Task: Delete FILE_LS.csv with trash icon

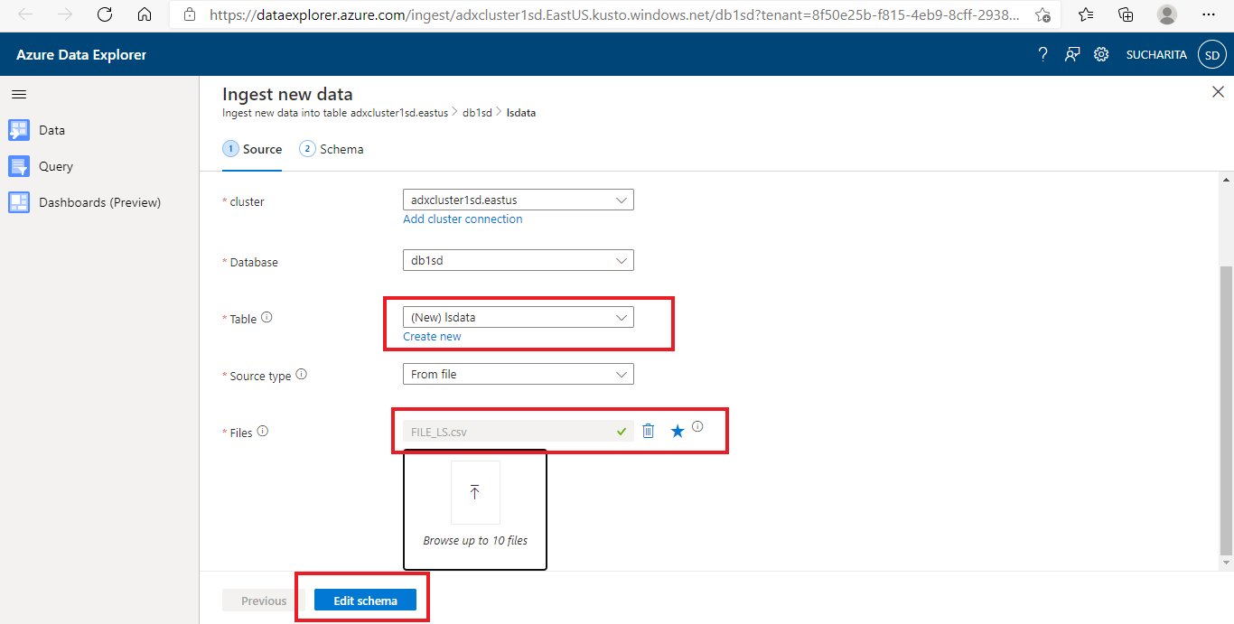Action: tap(648, 431)
